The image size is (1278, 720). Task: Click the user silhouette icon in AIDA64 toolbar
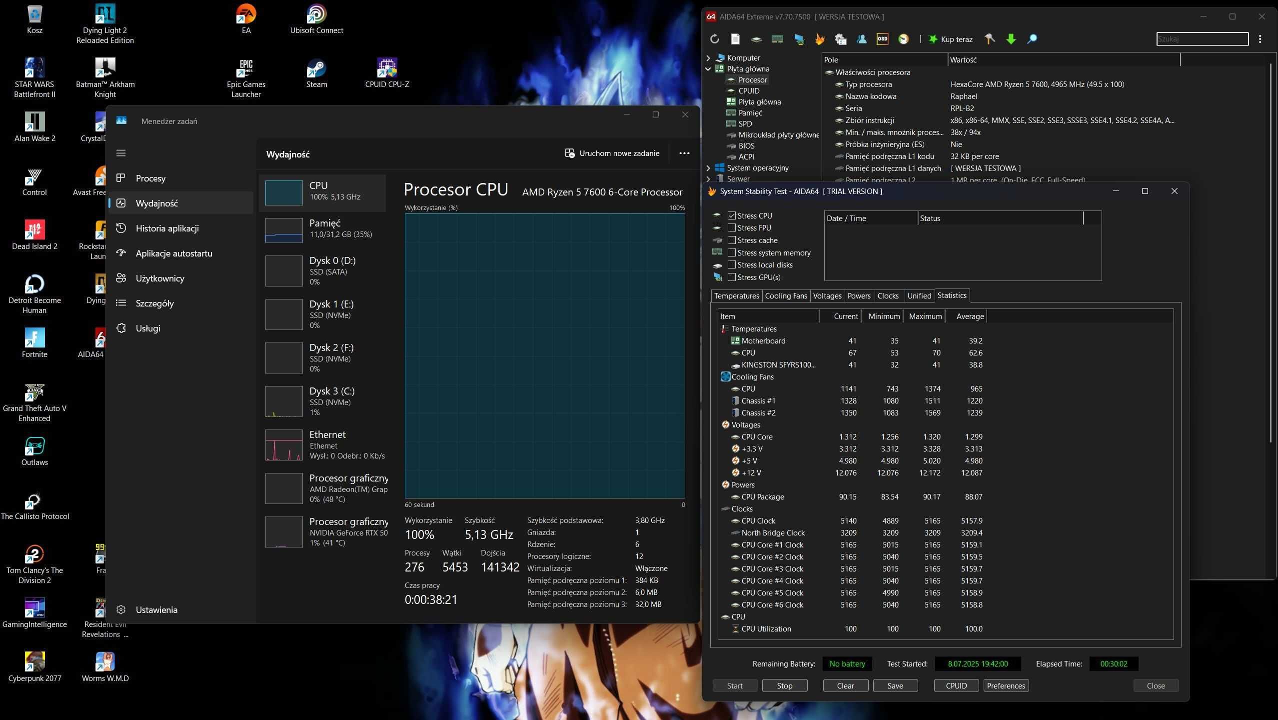pos(862,39)
